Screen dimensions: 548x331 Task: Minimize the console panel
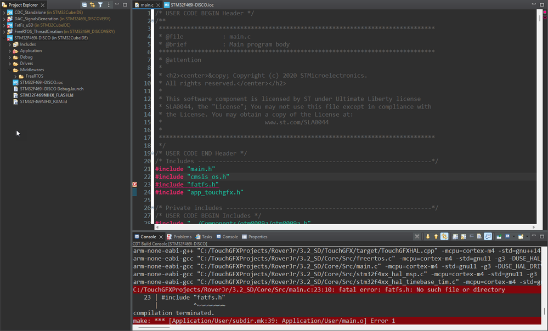pyautogui.click(x=534, y=236)
